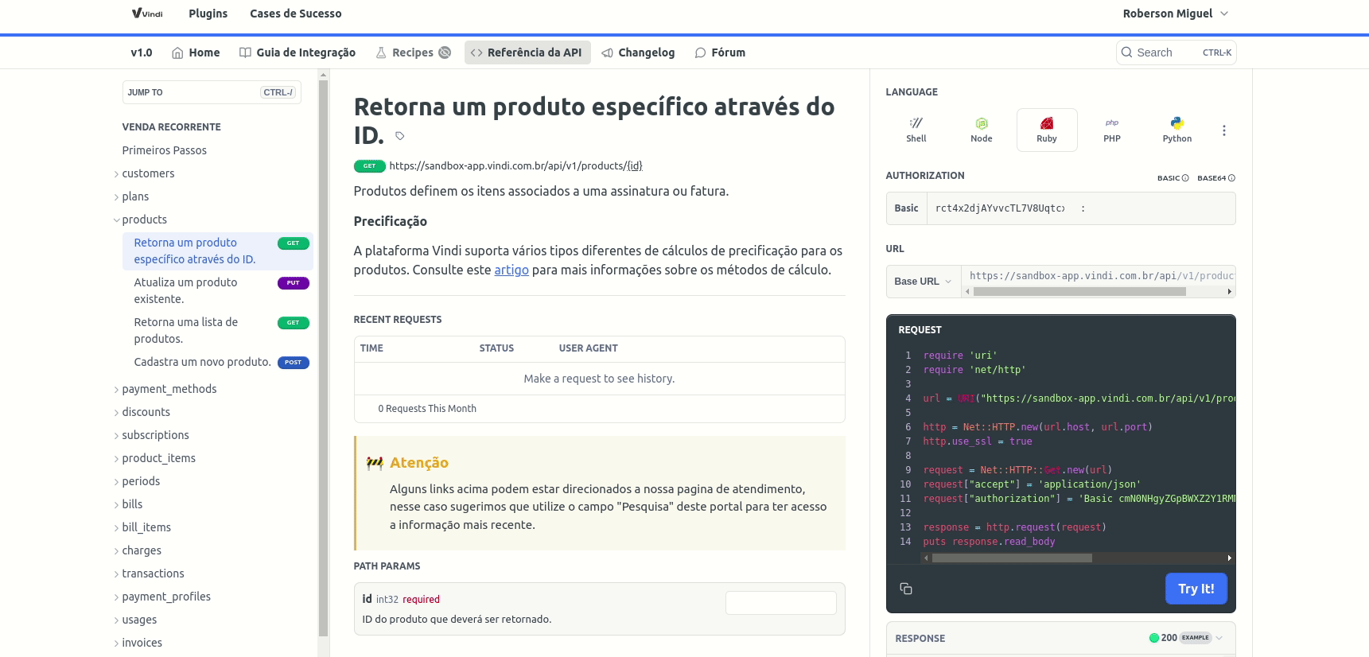Open the Plugins menu item
1369x657 pixels.
coord(208,14)
